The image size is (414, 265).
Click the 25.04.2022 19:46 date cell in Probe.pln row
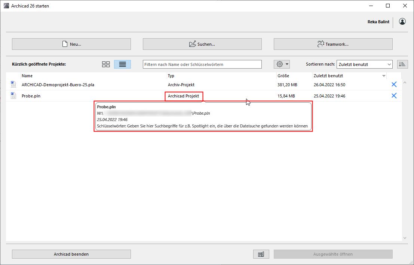pyautogui.click(x=329, y=96)
